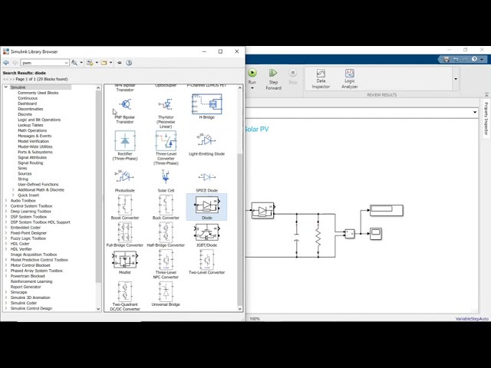Expand the Additional Math & Discrete node

(13, 189)
